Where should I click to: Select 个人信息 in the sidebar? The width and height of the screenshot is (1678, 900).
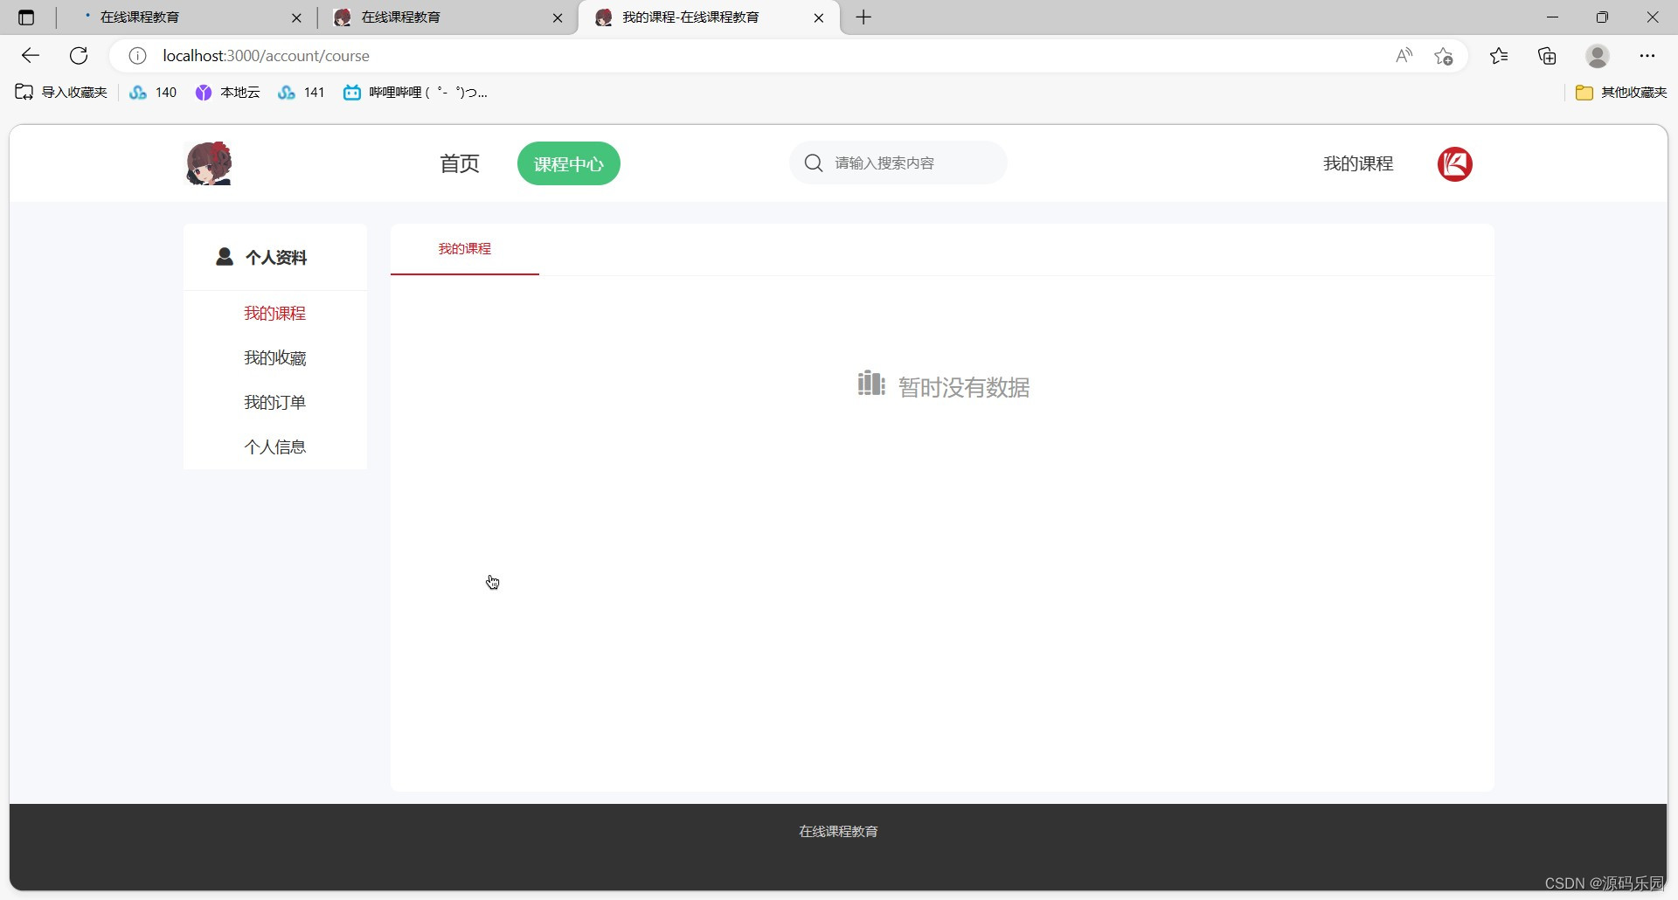coord(274,446)
